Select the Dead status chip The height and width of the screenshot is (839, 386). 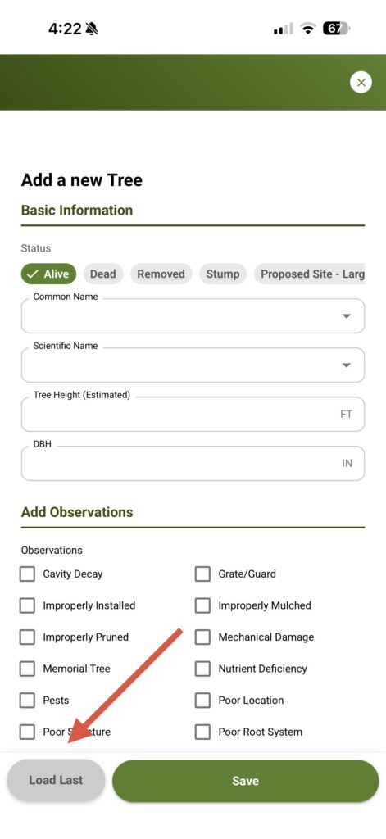[102, 274]
